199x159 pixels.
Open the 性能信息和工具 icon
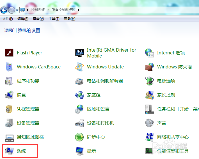[x=149, y=151]
